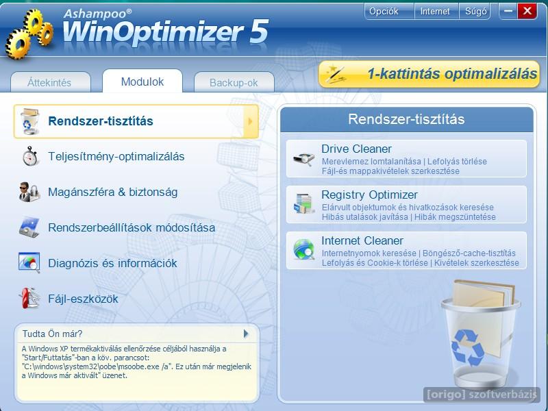Launch Drive Cleaner
This screenshot has width=548, height=411.
tap(406, 159)
